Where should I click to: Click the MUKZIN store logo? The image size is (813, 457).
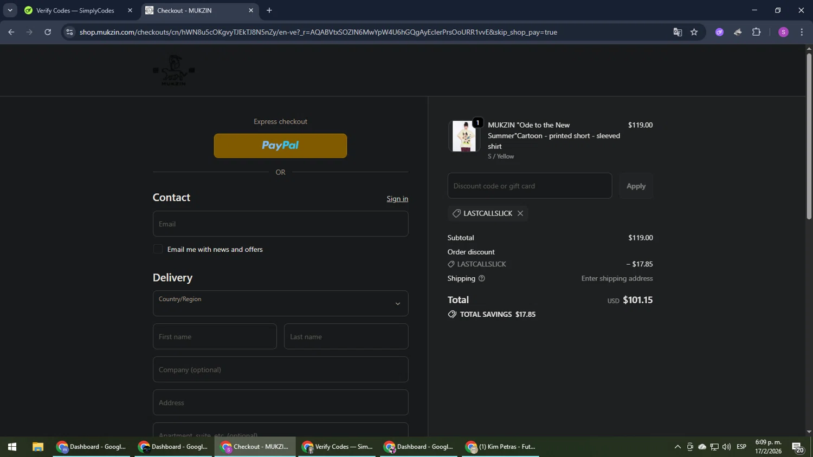pos(173,70)
